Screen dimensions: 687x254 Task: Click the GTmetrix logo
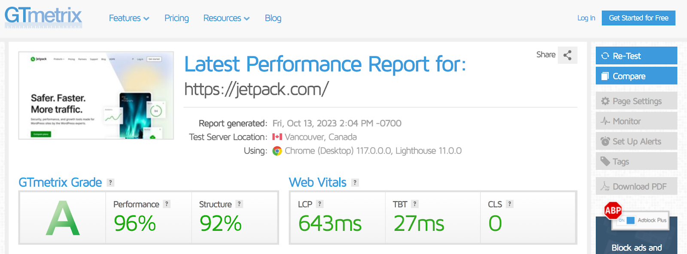click(43, 18)
